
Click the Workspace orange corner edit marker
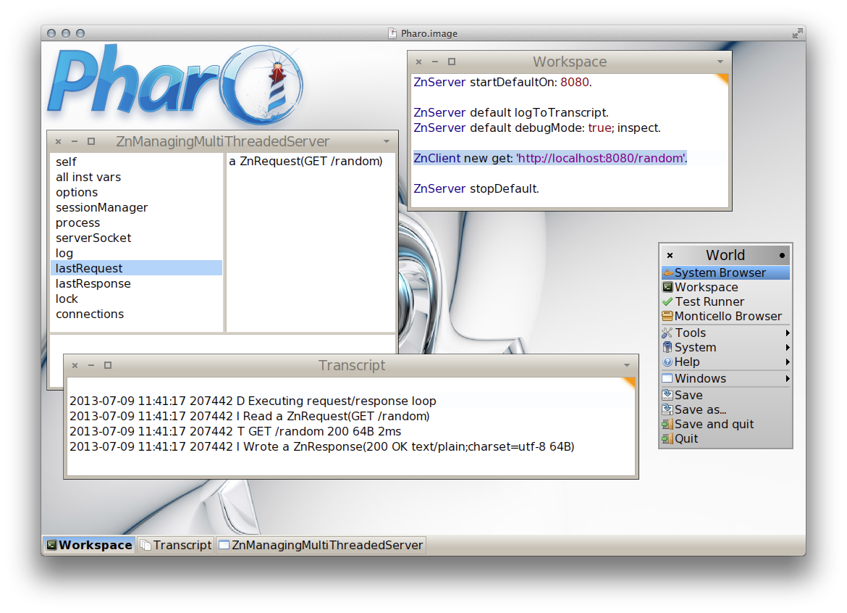722,80
